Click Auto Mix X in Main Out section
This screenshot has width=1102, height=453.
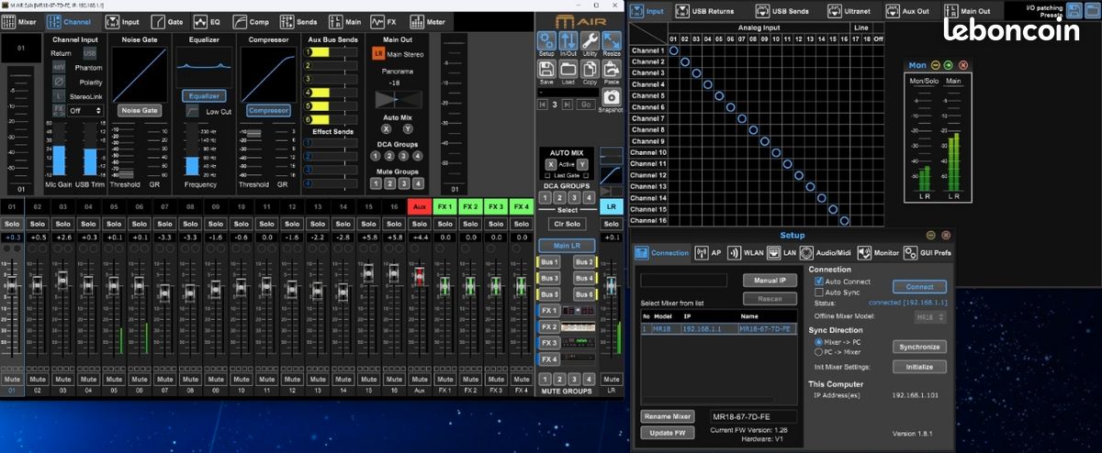386,128
